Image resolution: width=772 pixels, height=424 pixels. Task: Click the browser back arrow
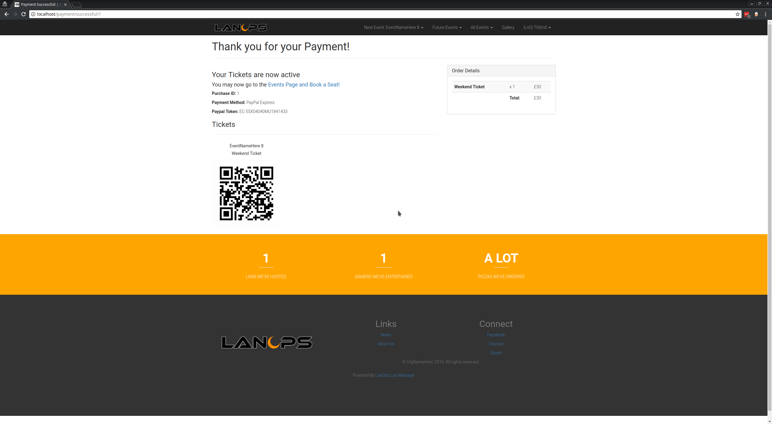[x=7, y=14]
